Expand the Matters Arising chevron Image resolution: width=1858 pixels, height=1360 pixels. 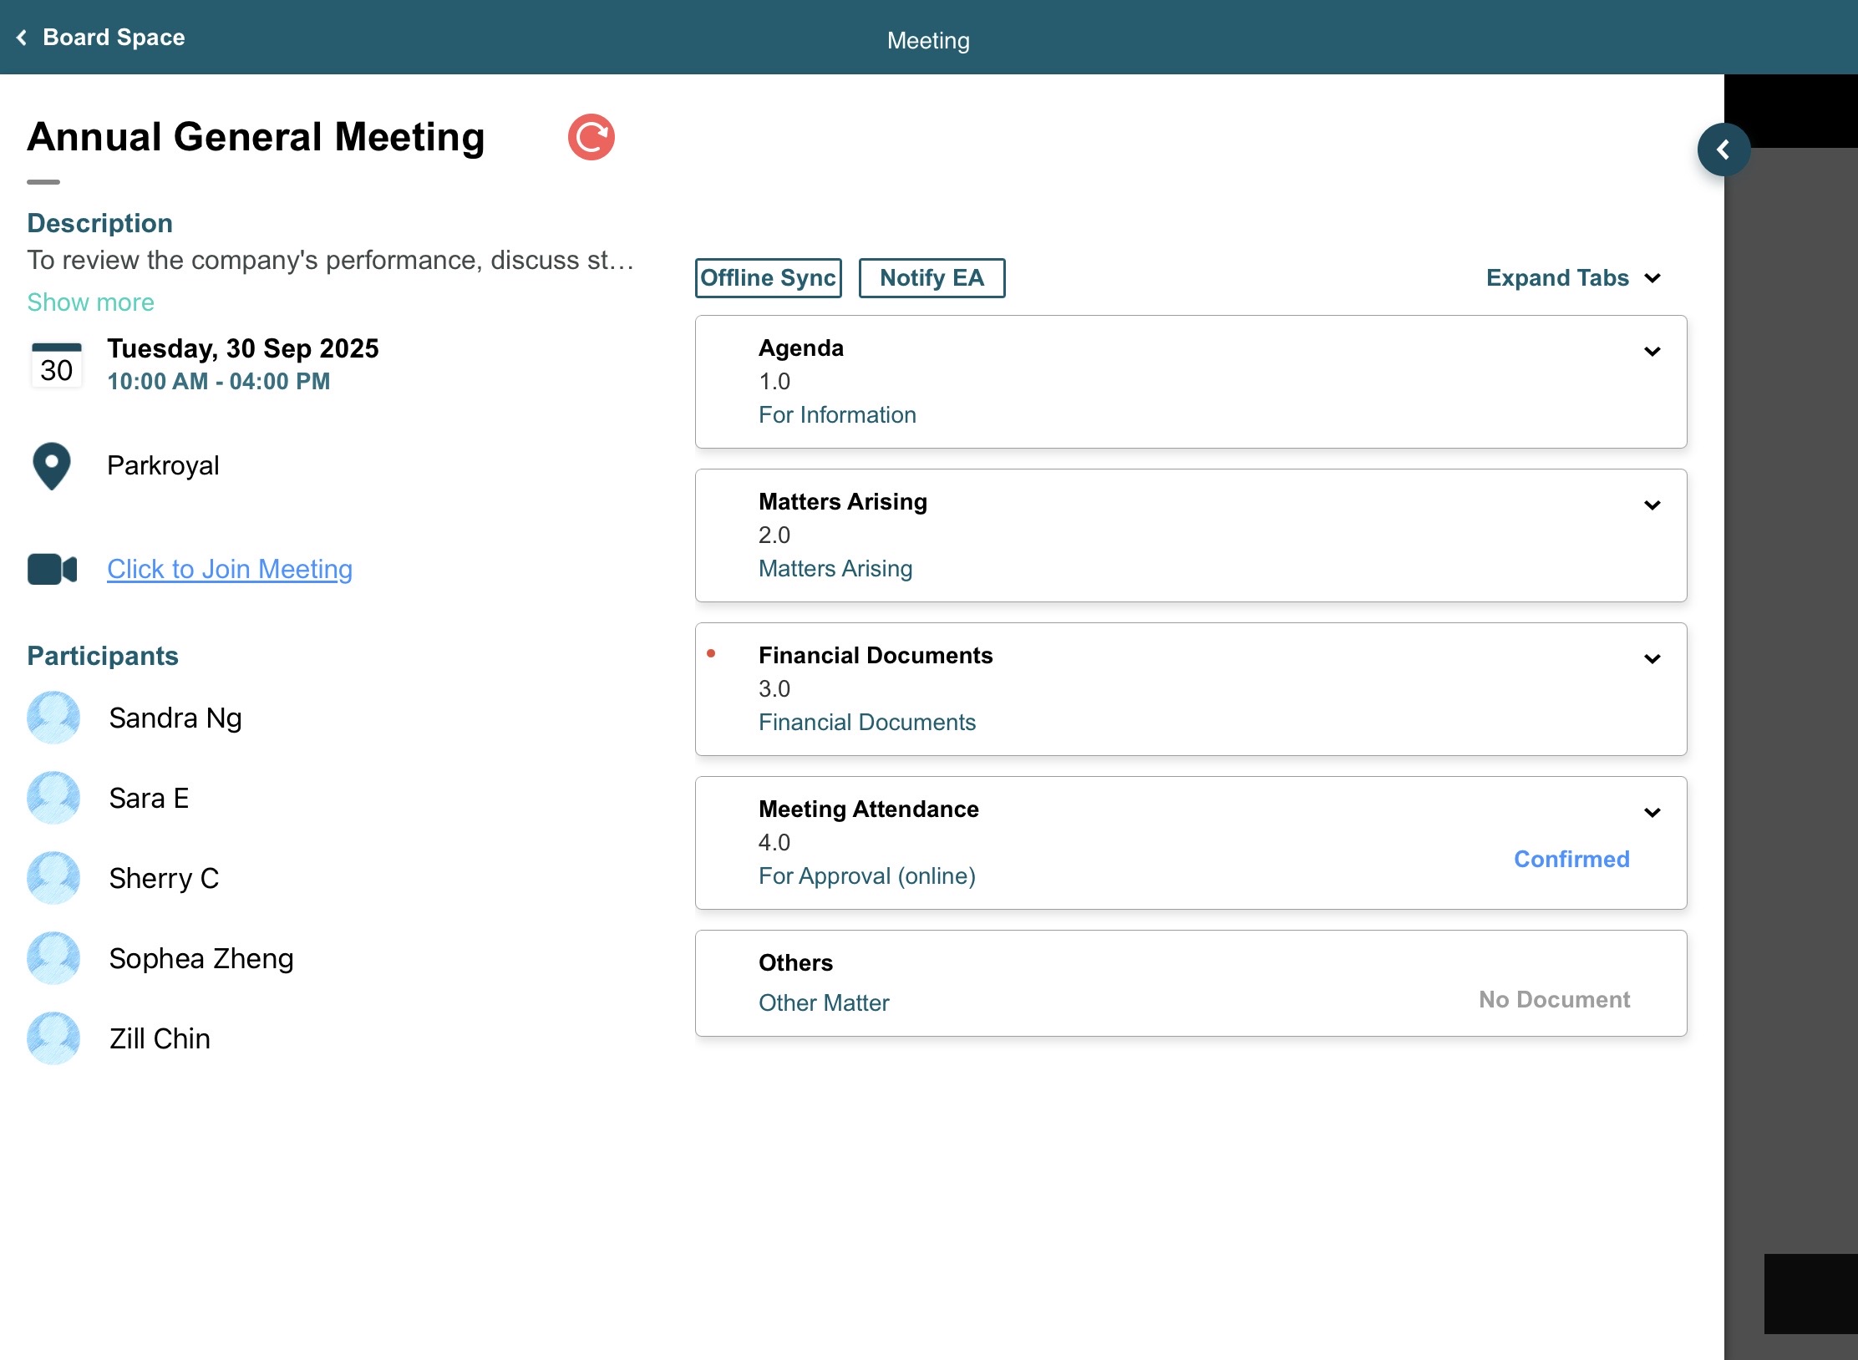pyautogui.click(x=1652, y=505)
